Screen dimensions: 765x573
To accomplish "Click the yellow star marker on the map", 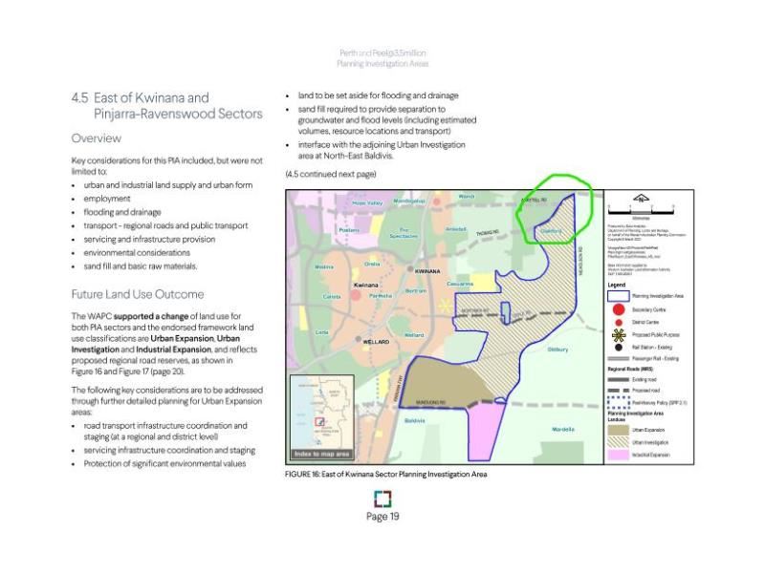I will pyautogui.click(x=445, y=306).
